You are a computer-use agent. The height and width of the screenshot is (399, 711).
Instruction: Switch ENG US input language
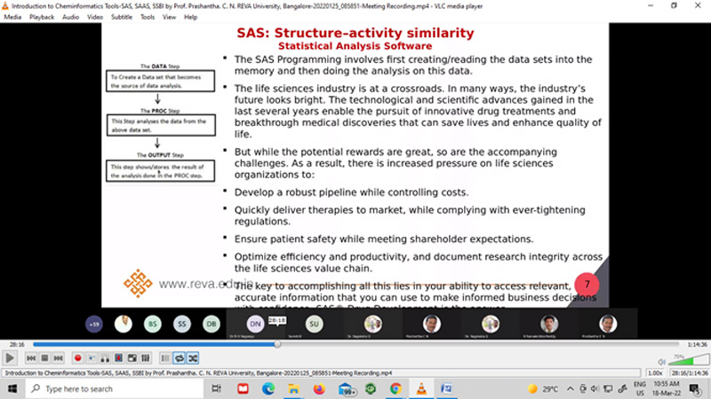[640, 388]
